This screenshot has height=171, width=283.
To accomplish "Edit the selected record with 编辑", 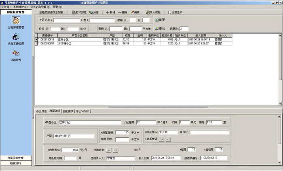I will [136, 13].
